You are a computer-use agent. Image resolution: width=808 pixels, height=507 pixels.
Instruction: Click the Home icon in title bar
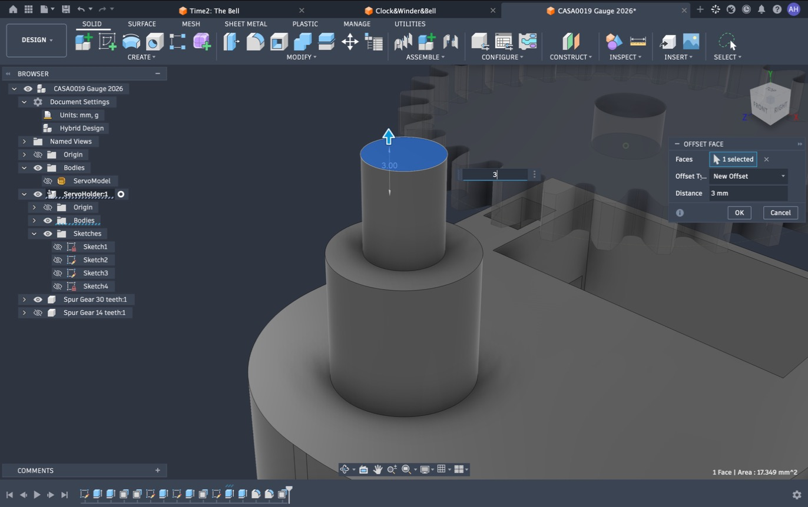coord(12,9)
